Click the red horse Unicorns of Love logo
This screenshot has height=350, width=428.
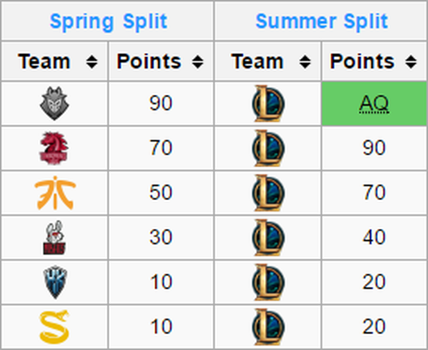(x=54, y=148)
